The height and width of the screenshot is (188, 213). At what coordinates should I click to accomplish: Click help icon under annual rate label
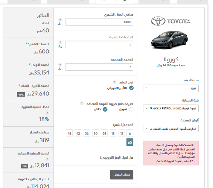click(x=47, y=113)
